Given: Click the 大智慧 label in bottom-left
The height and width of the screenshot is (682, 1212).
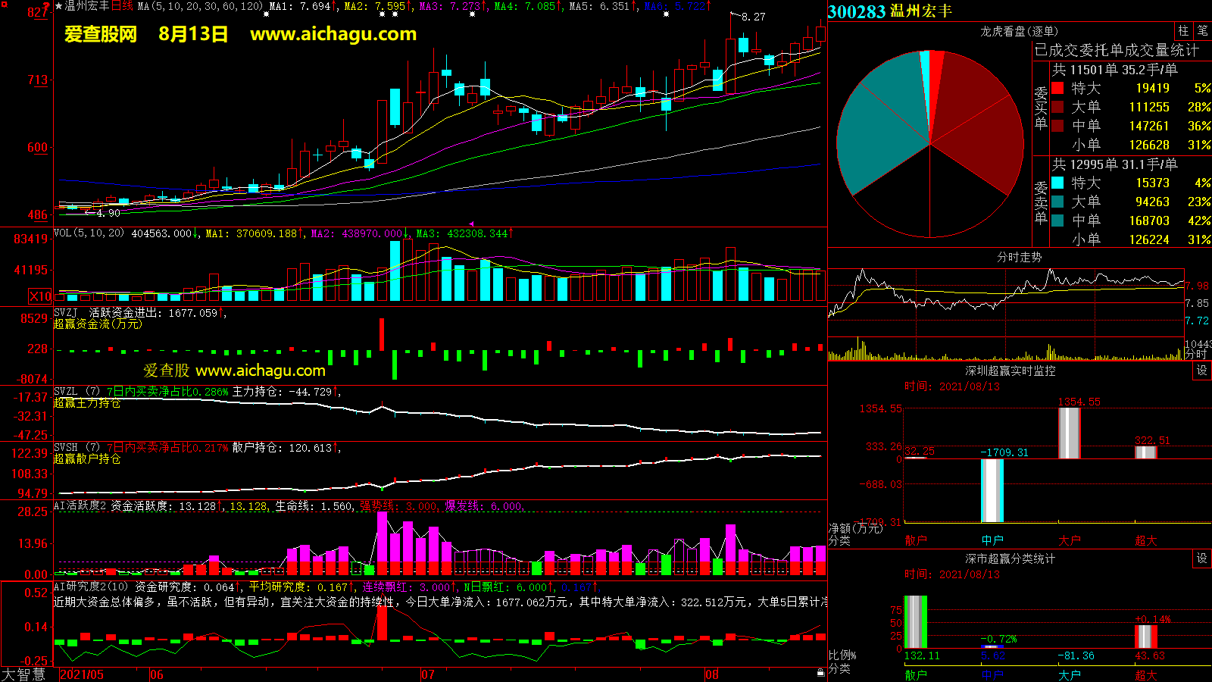Looking at the screenshot, I should point(23,674).
